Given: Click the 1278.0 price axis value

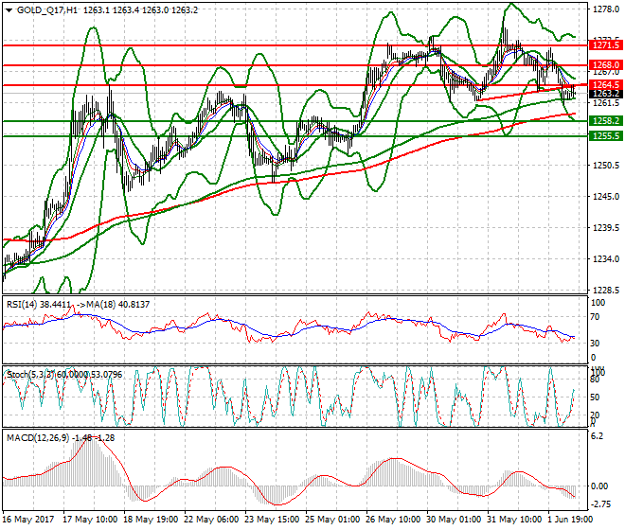Looking at the screenshot, I should click(606, 9).
